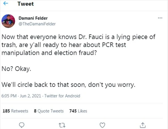Click the Twitter for Android source link
Viewport: 168px width, 129px height.
click(62, 96)
